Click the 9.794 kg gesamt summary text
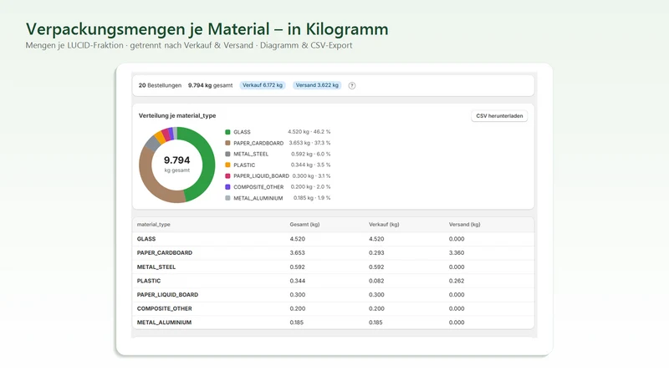Screen dimensions: 669x376 point(211,86)
